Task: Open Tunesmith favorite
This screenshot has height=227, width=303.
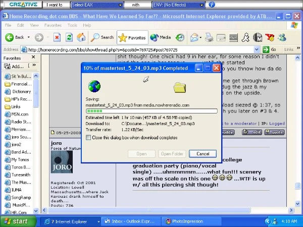Action: pos(17,175)
